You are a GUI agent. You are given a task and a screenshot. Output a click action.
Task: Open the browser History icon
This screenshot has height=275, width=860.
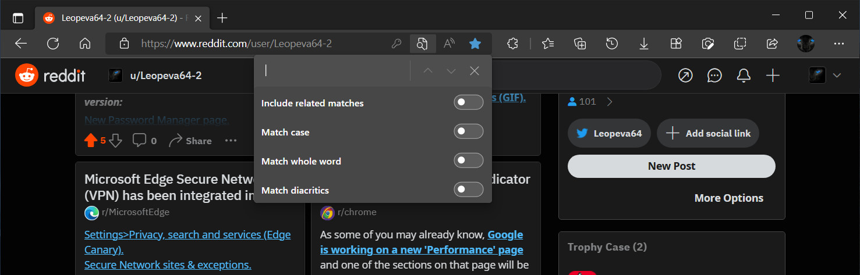[x=611, y=44]
